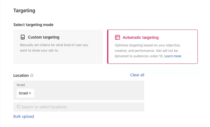Viewport: 210px width, 127px height.
Task: Click Clear all locations link
Action: [137, 75]
